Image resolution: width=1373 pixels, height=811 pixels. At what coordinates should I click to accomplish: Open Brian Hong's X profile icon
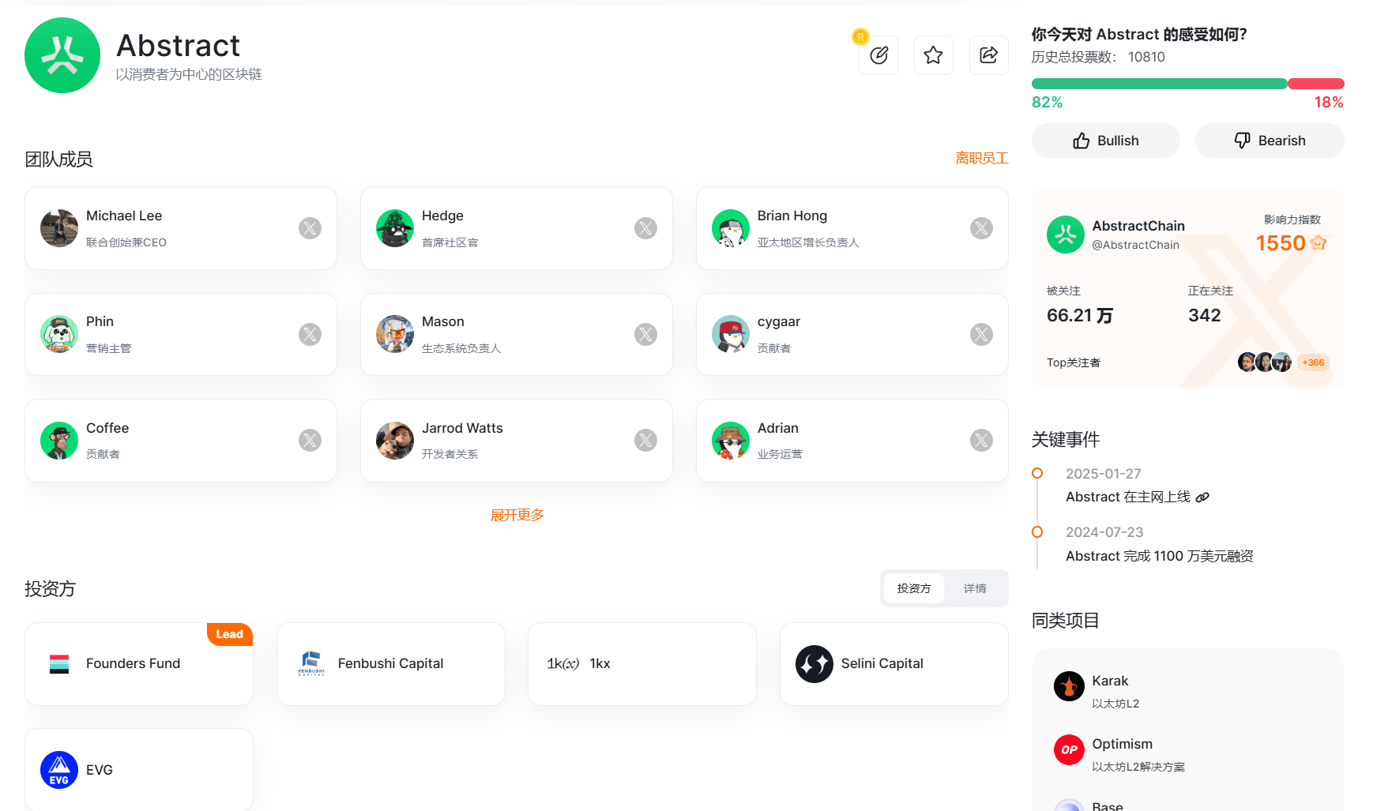pyautogui.click(x=981, y=228)
